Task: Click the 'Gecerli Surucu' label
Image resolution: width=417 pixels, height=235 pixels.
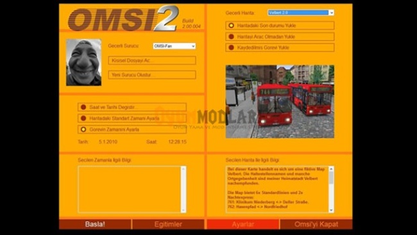Action: pyautogui.click(x=123, y=46)
